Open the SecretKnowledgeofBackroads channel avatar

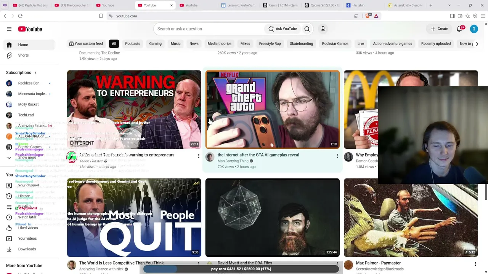click(x=348, y=265)
